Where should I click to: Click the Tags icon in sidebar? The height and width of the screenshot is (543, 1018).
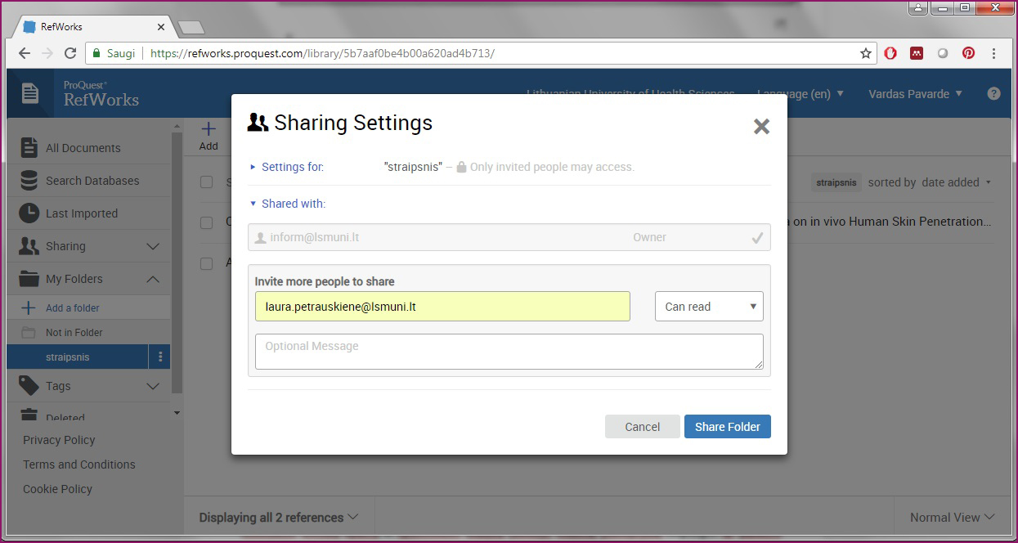click(29, 386)
